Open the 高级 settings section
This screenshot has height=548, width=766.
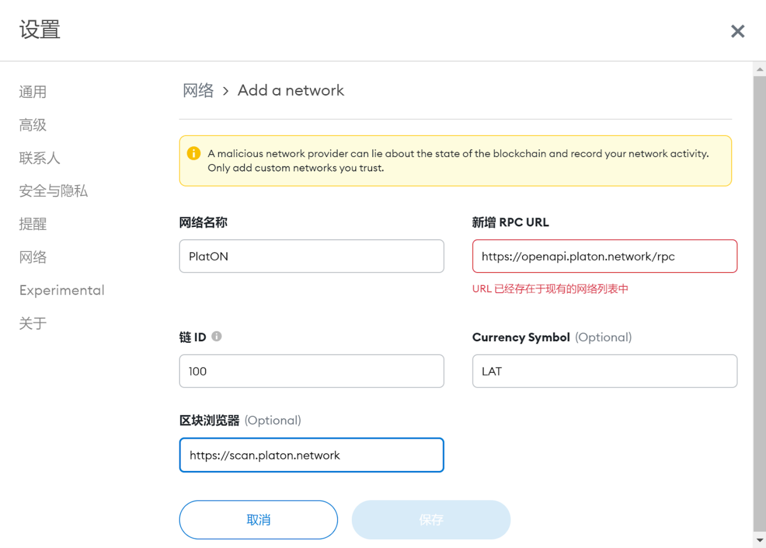tap(33, 125)
